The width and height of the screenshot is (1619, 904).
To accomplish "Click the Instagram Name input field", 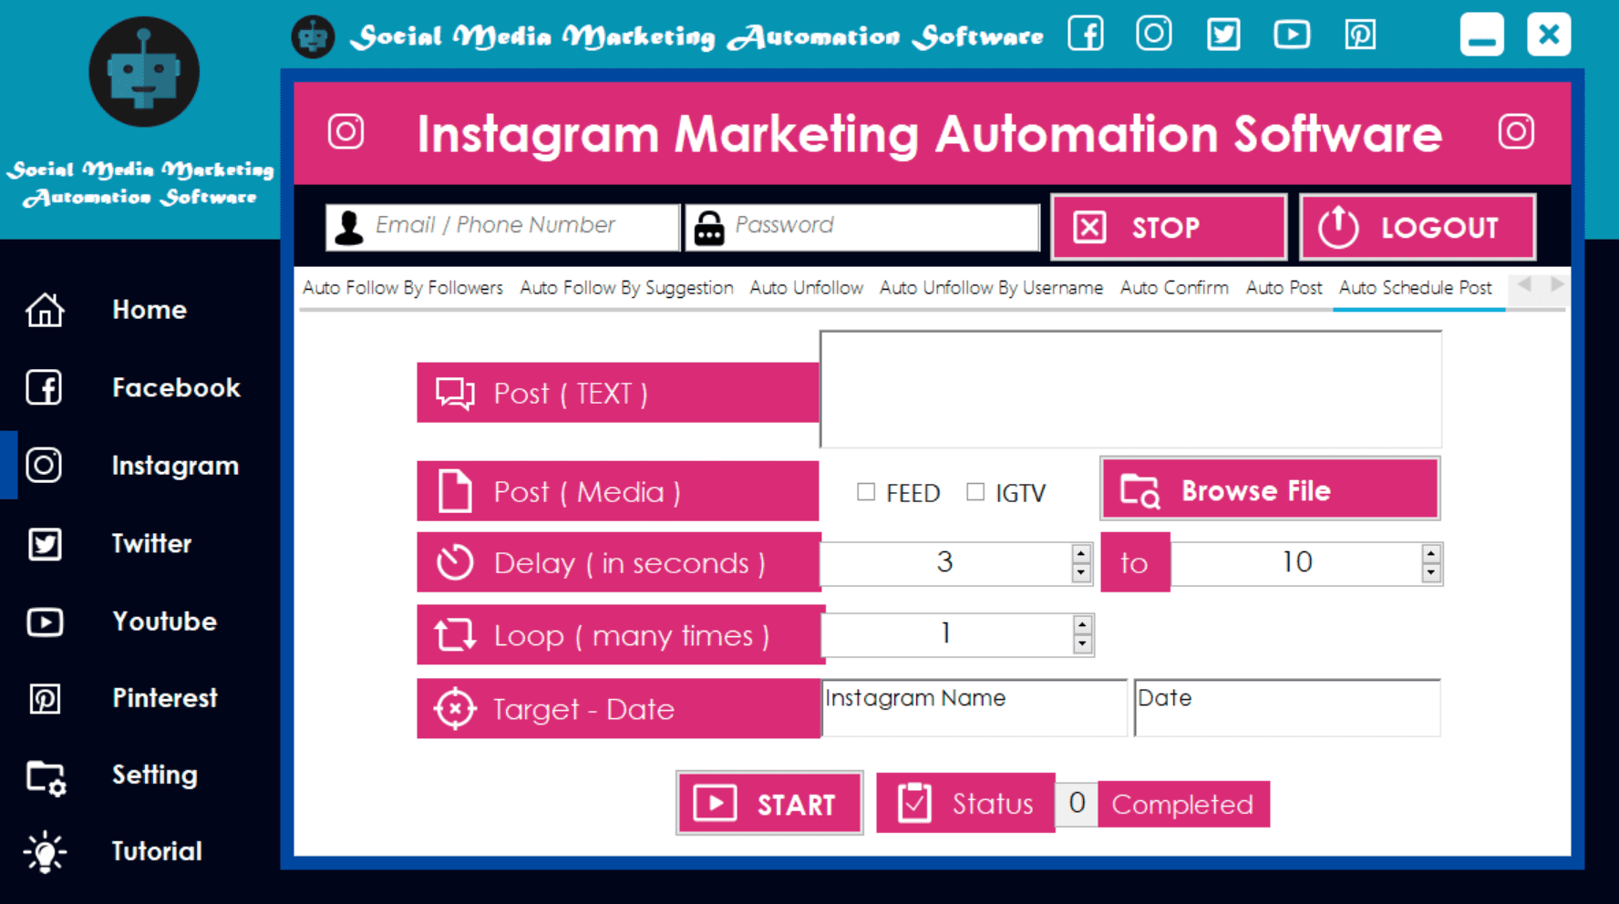I will pyautogui.click(x=974, y=707).
